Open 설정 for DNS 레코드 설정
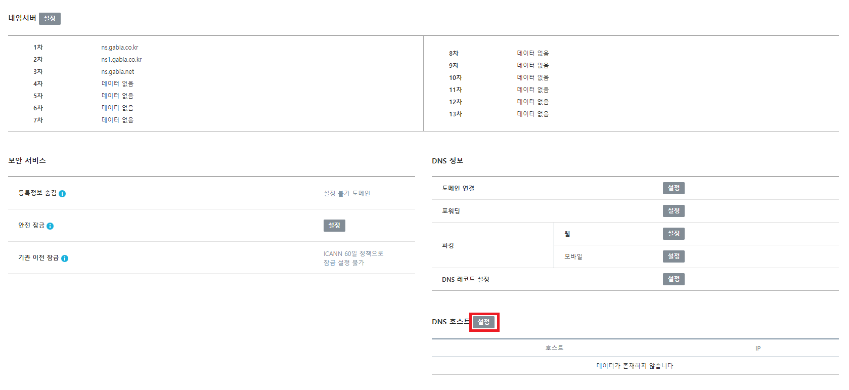 click(674, 279)
